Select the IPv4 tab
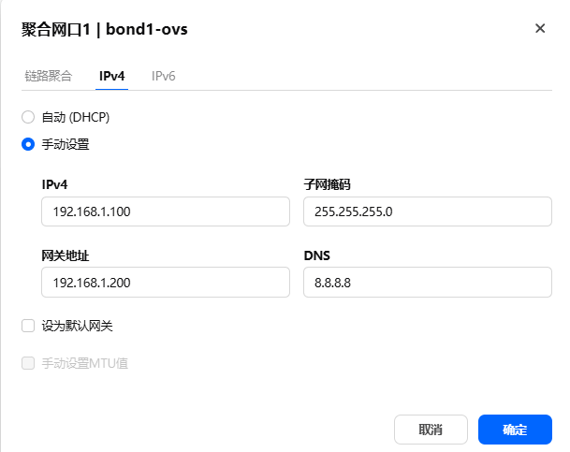This screenshot has height=452, width=570. (x=112, y=76)
